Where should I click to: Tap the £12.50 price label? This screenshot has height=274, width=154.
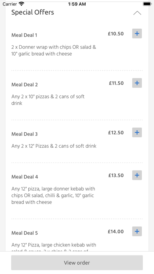[x=116, y=132]
